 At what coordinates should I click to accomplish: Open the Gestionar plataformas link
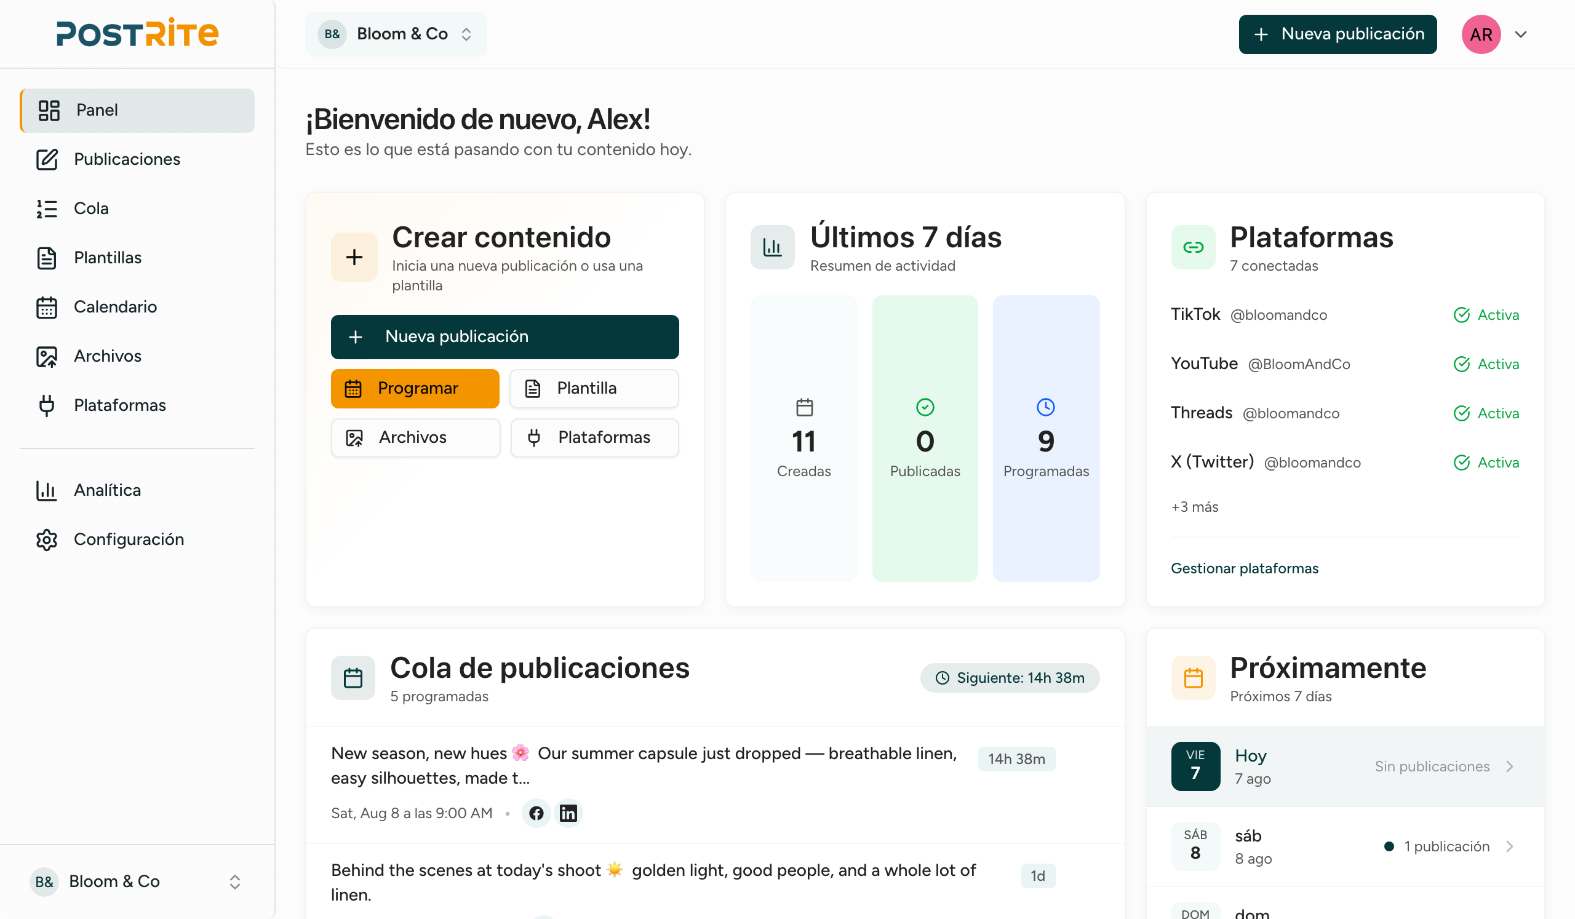click(1245, 568)
